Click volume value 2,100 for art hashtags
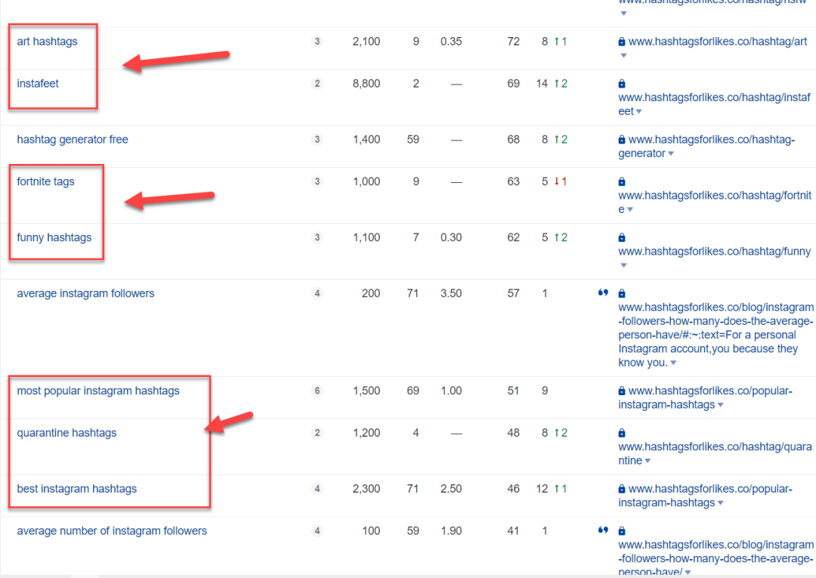Viewport: 816px width, 578px height. pos(366,42)
